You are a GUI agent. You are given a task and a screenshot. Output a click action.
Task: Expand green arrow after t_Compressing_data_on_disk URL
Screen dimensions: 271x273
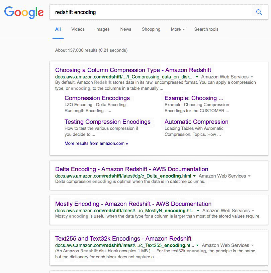click(x=197, y=77)
